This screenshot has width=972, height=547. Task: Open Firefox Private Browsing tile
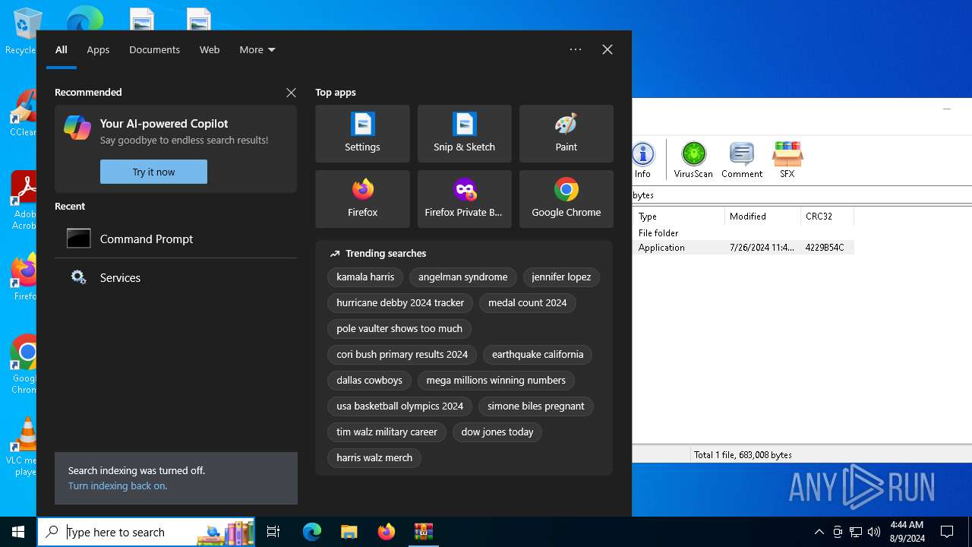pyautogui.click(x=464, y=199)
